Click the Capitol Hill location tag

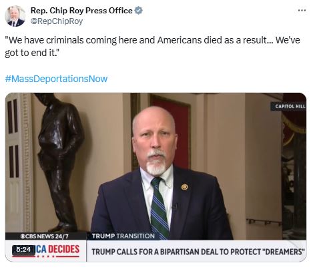pos(289,106)
